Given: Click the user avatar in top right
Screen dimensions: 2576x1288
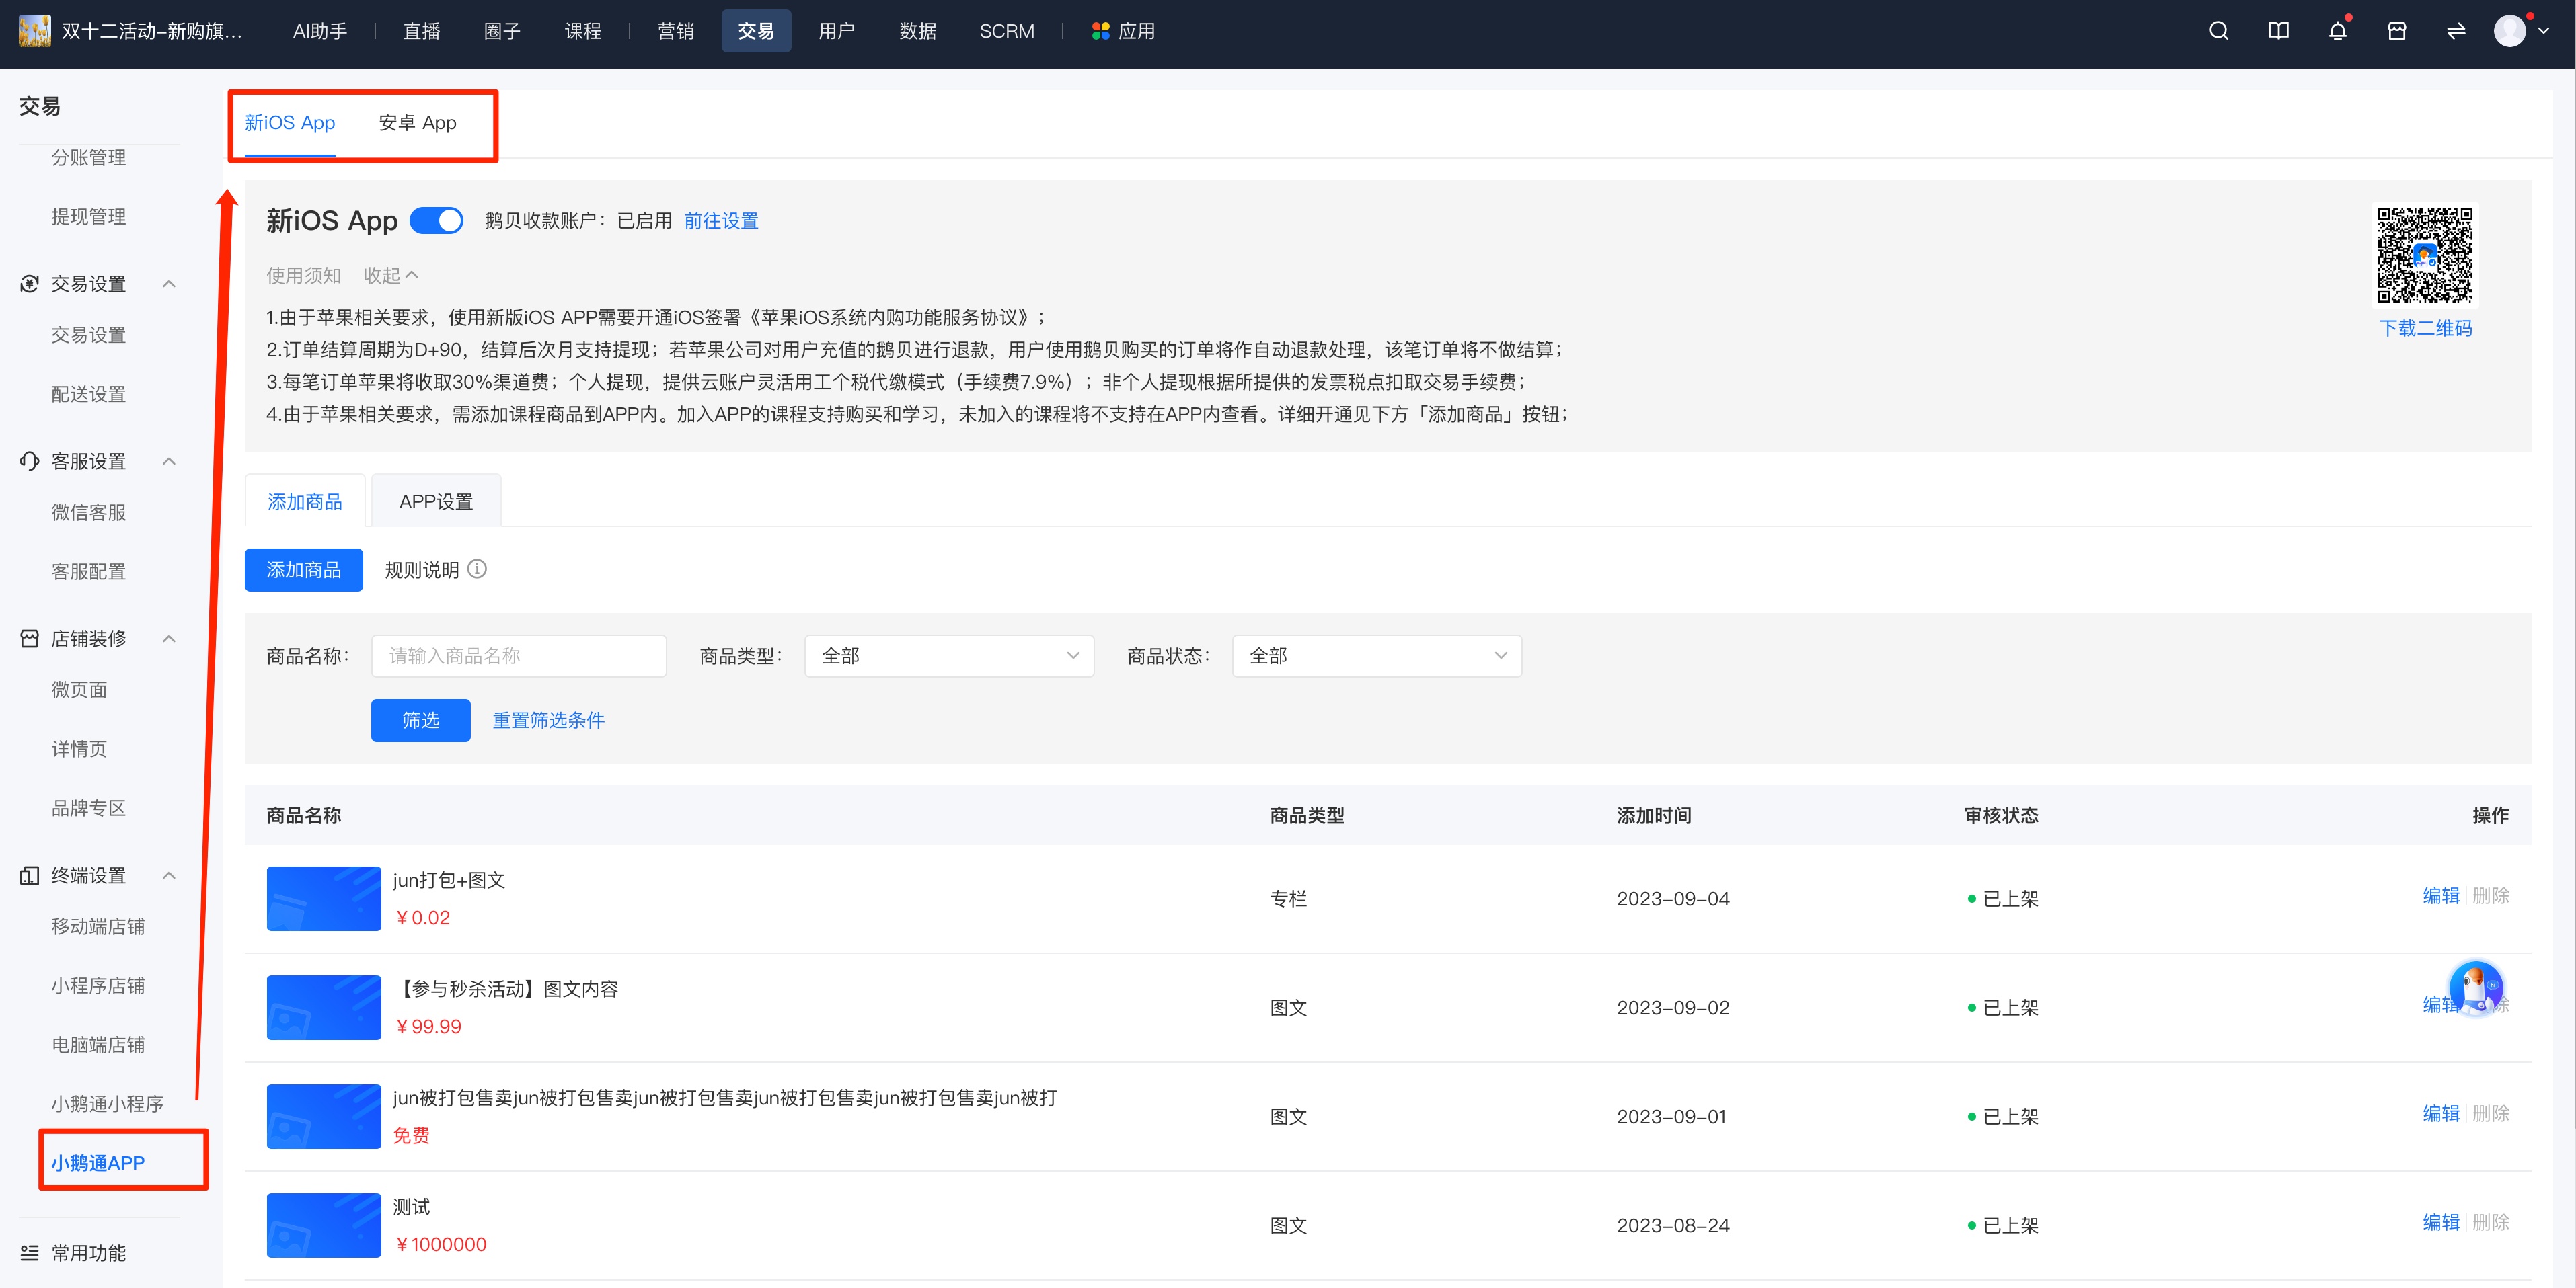Looking at the screenshot, I should click(x=2509, y=31).
